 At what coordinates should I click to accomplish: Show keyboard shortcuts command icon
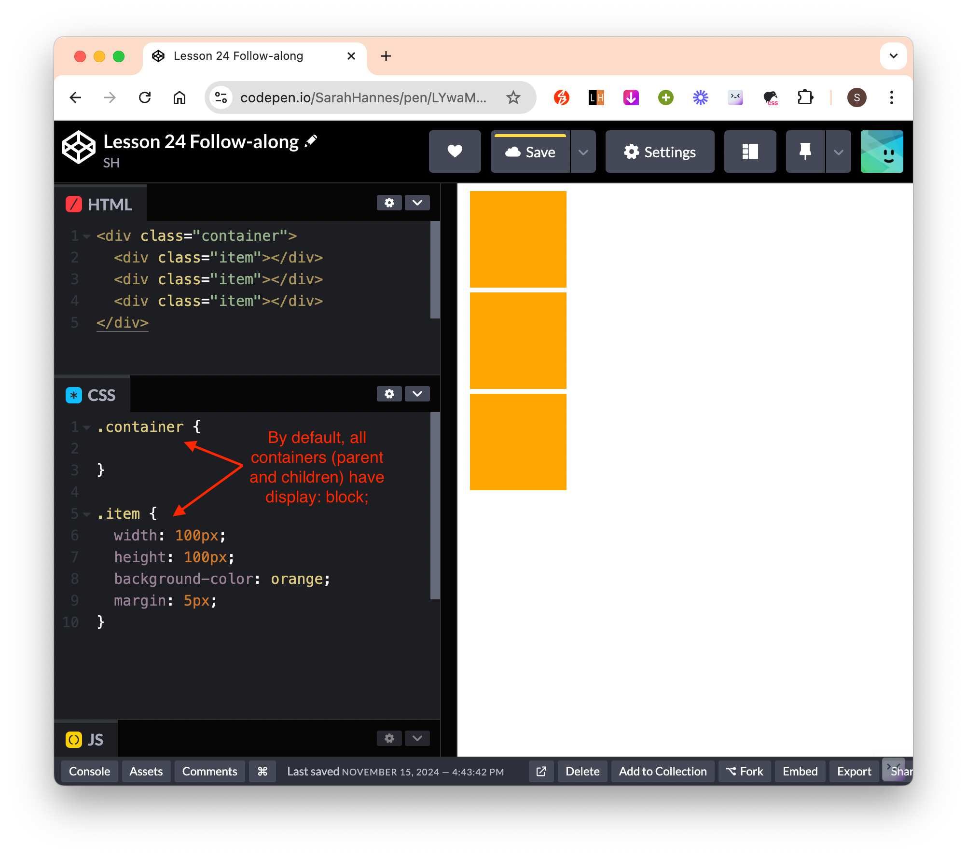[262, 771]
